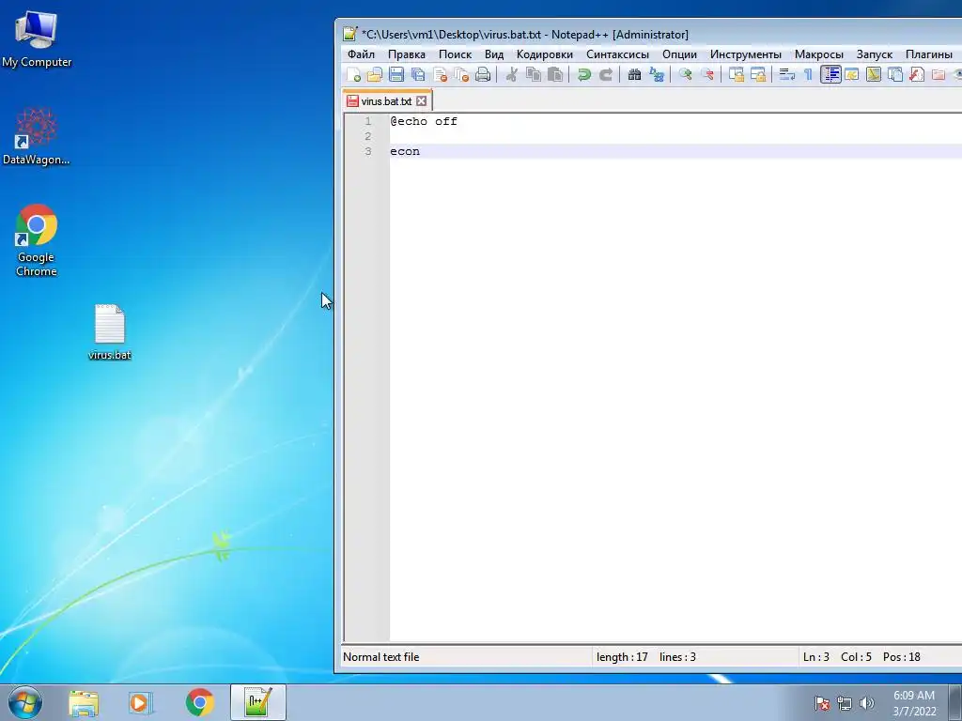Screen dimensions: 962x721
Task: Select the virus.bat.txt document tab
Action: click(x=385, y=101)
